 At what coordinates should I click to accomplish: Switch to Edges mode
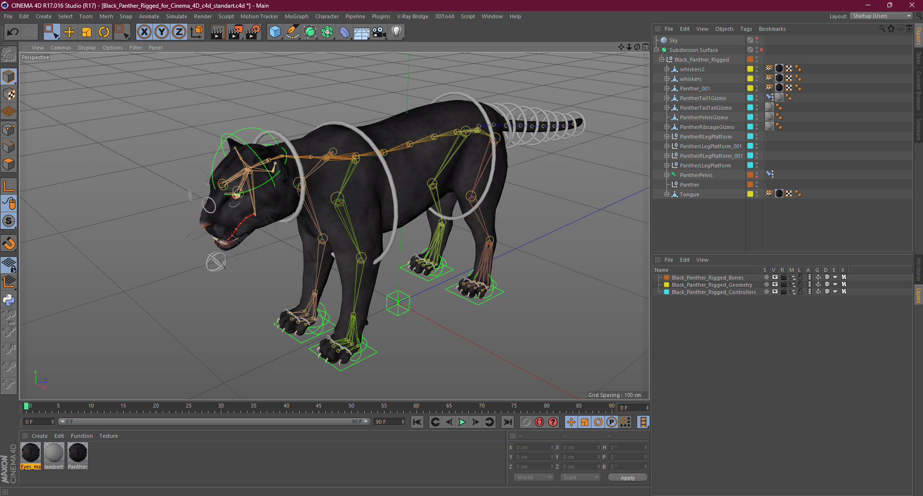tap(9, 147)
